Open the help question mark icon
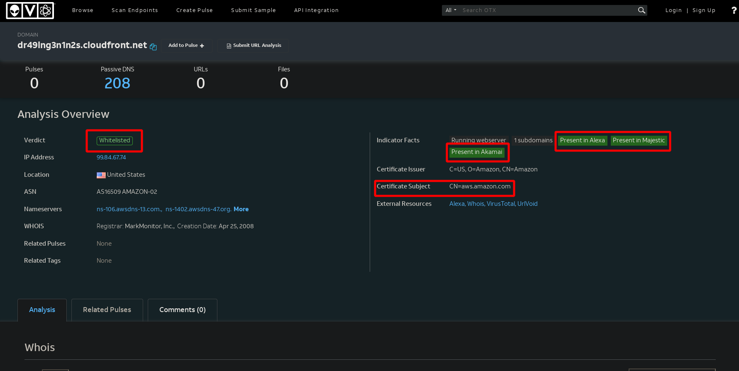The width and height of the screenshot is (739, 371). (734, 10)
